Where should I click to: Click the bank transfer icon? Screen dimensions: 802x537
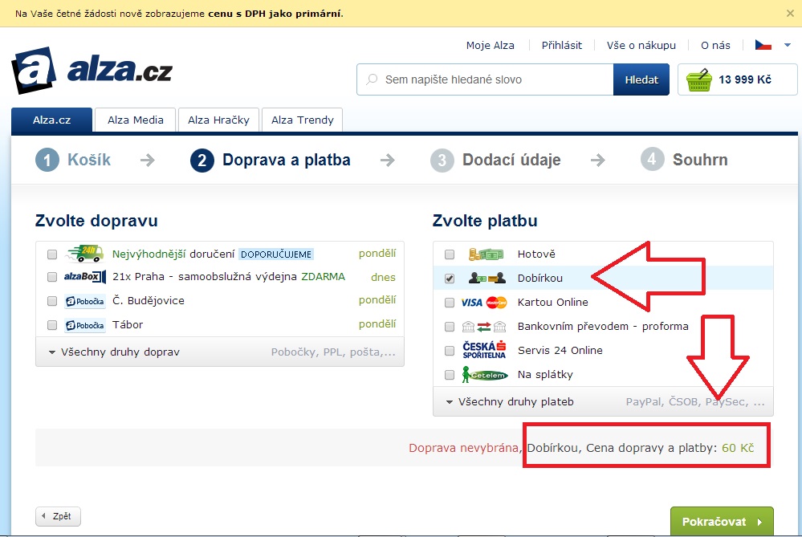[484, 326]
